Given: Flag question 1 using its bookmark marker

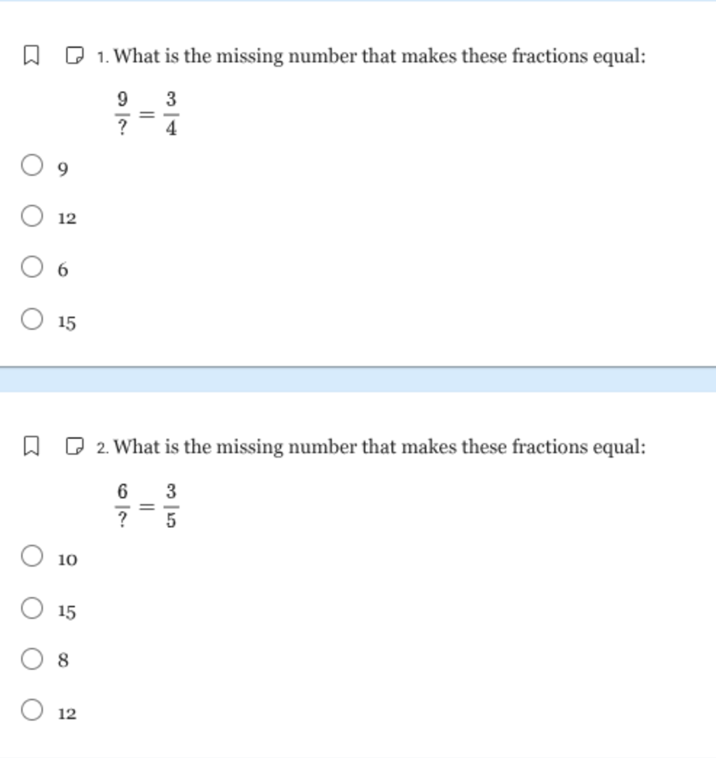Looking at the screenshot, I should coord(29,55).
